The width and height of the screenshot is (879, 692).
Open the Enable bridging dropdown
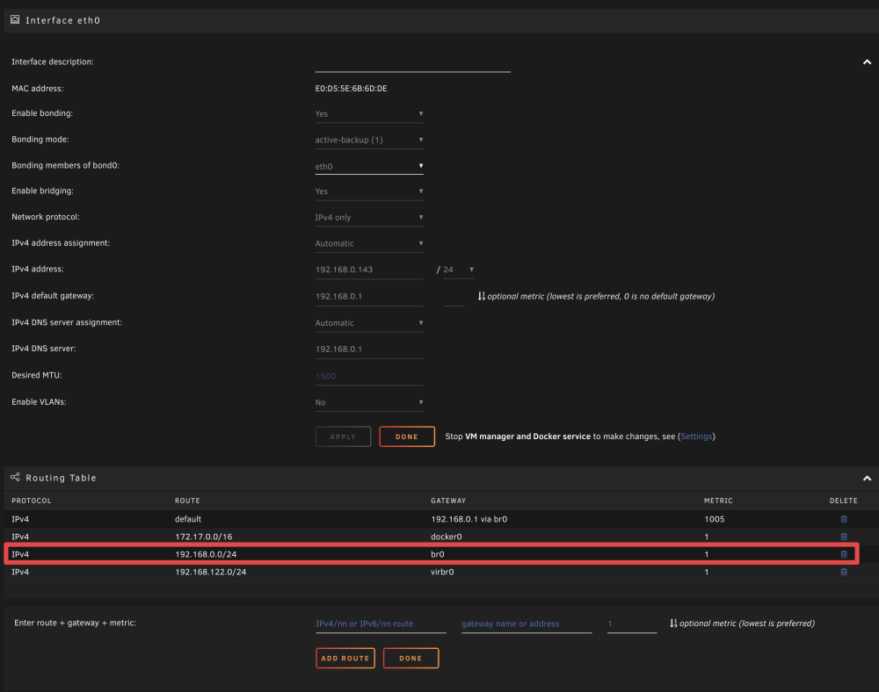point(369,191)
